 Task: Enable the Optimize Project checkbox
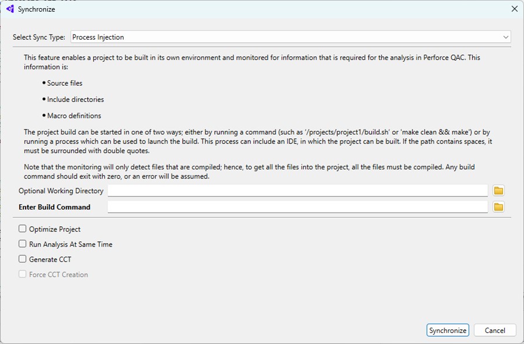(22, 229)
